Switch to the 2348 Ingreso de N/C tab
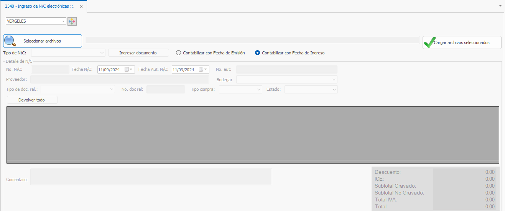505x211 pixels. tap(39, 7)
